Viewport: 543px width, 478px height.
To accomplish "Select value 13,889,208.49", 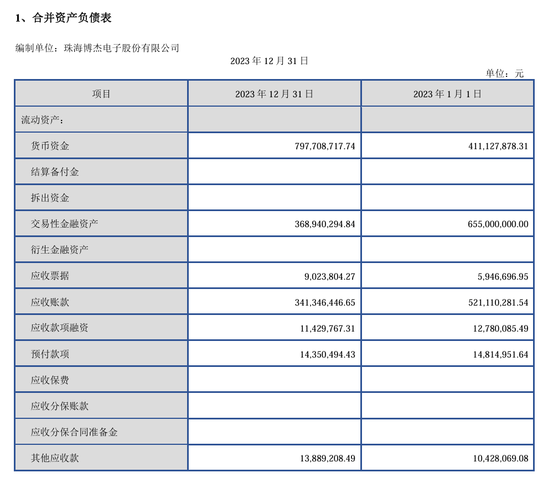I will tap(328, 458).
